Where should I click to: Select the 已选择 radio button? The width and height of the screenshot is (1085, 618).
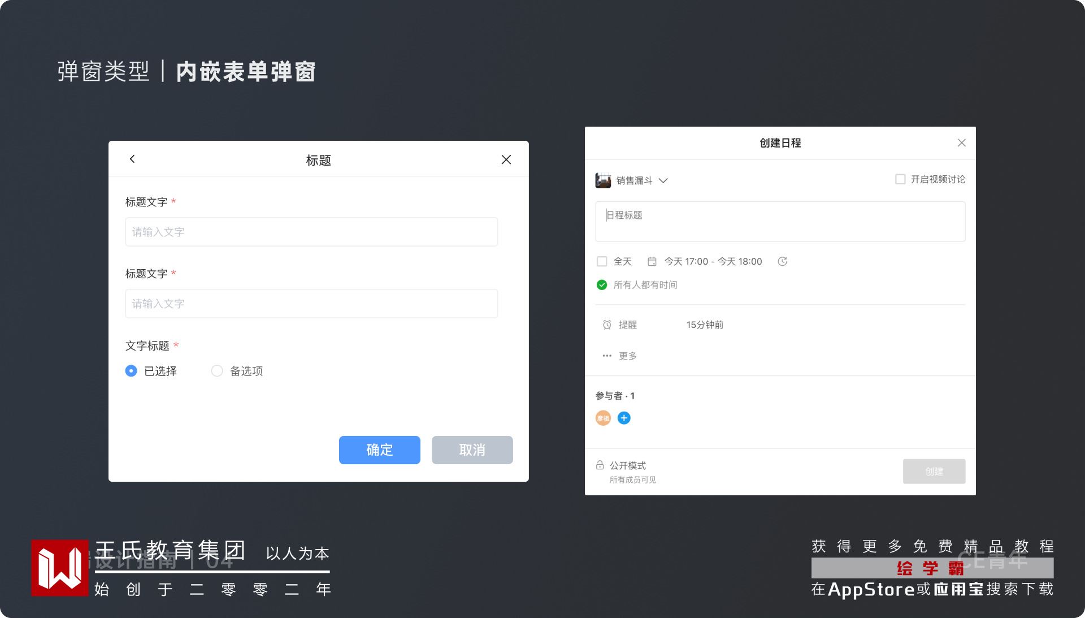tap(131, 371)
